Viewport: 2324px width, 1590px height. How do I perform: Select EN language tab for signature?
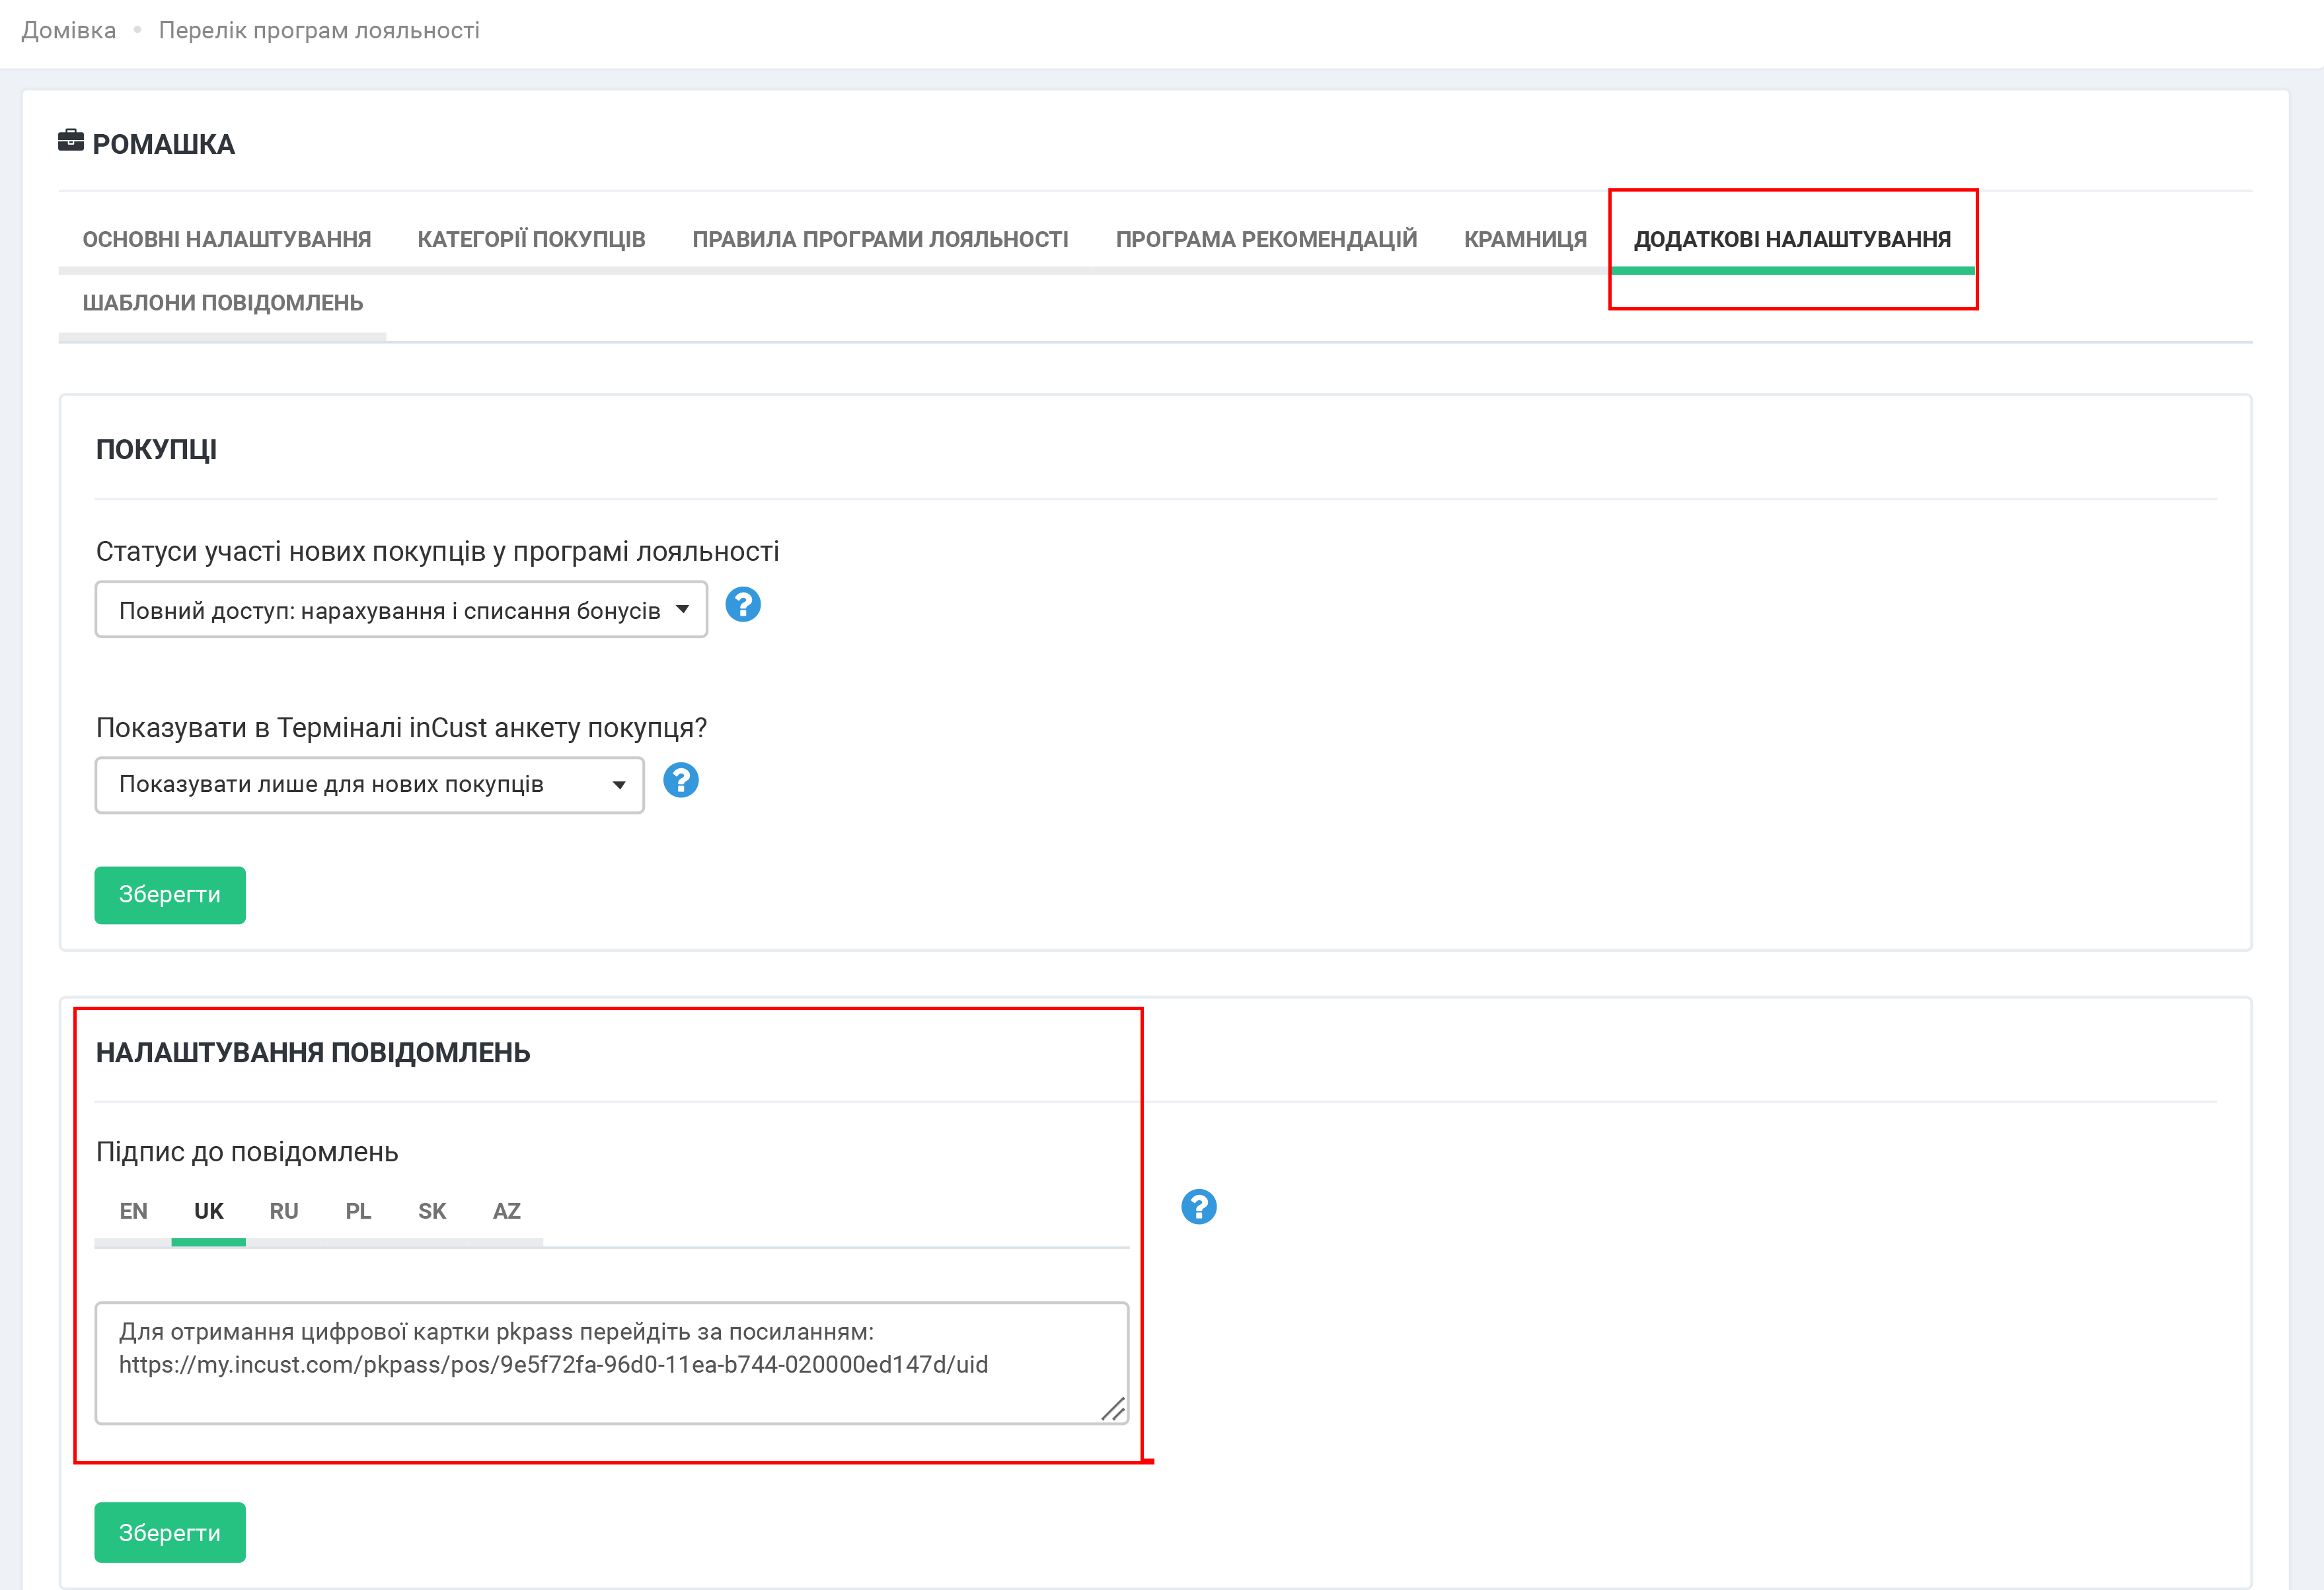pos(133,1211)
